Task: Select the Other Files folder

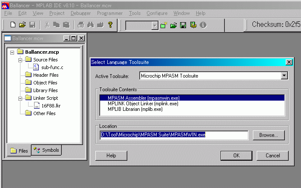Action: tap(44, 113)
